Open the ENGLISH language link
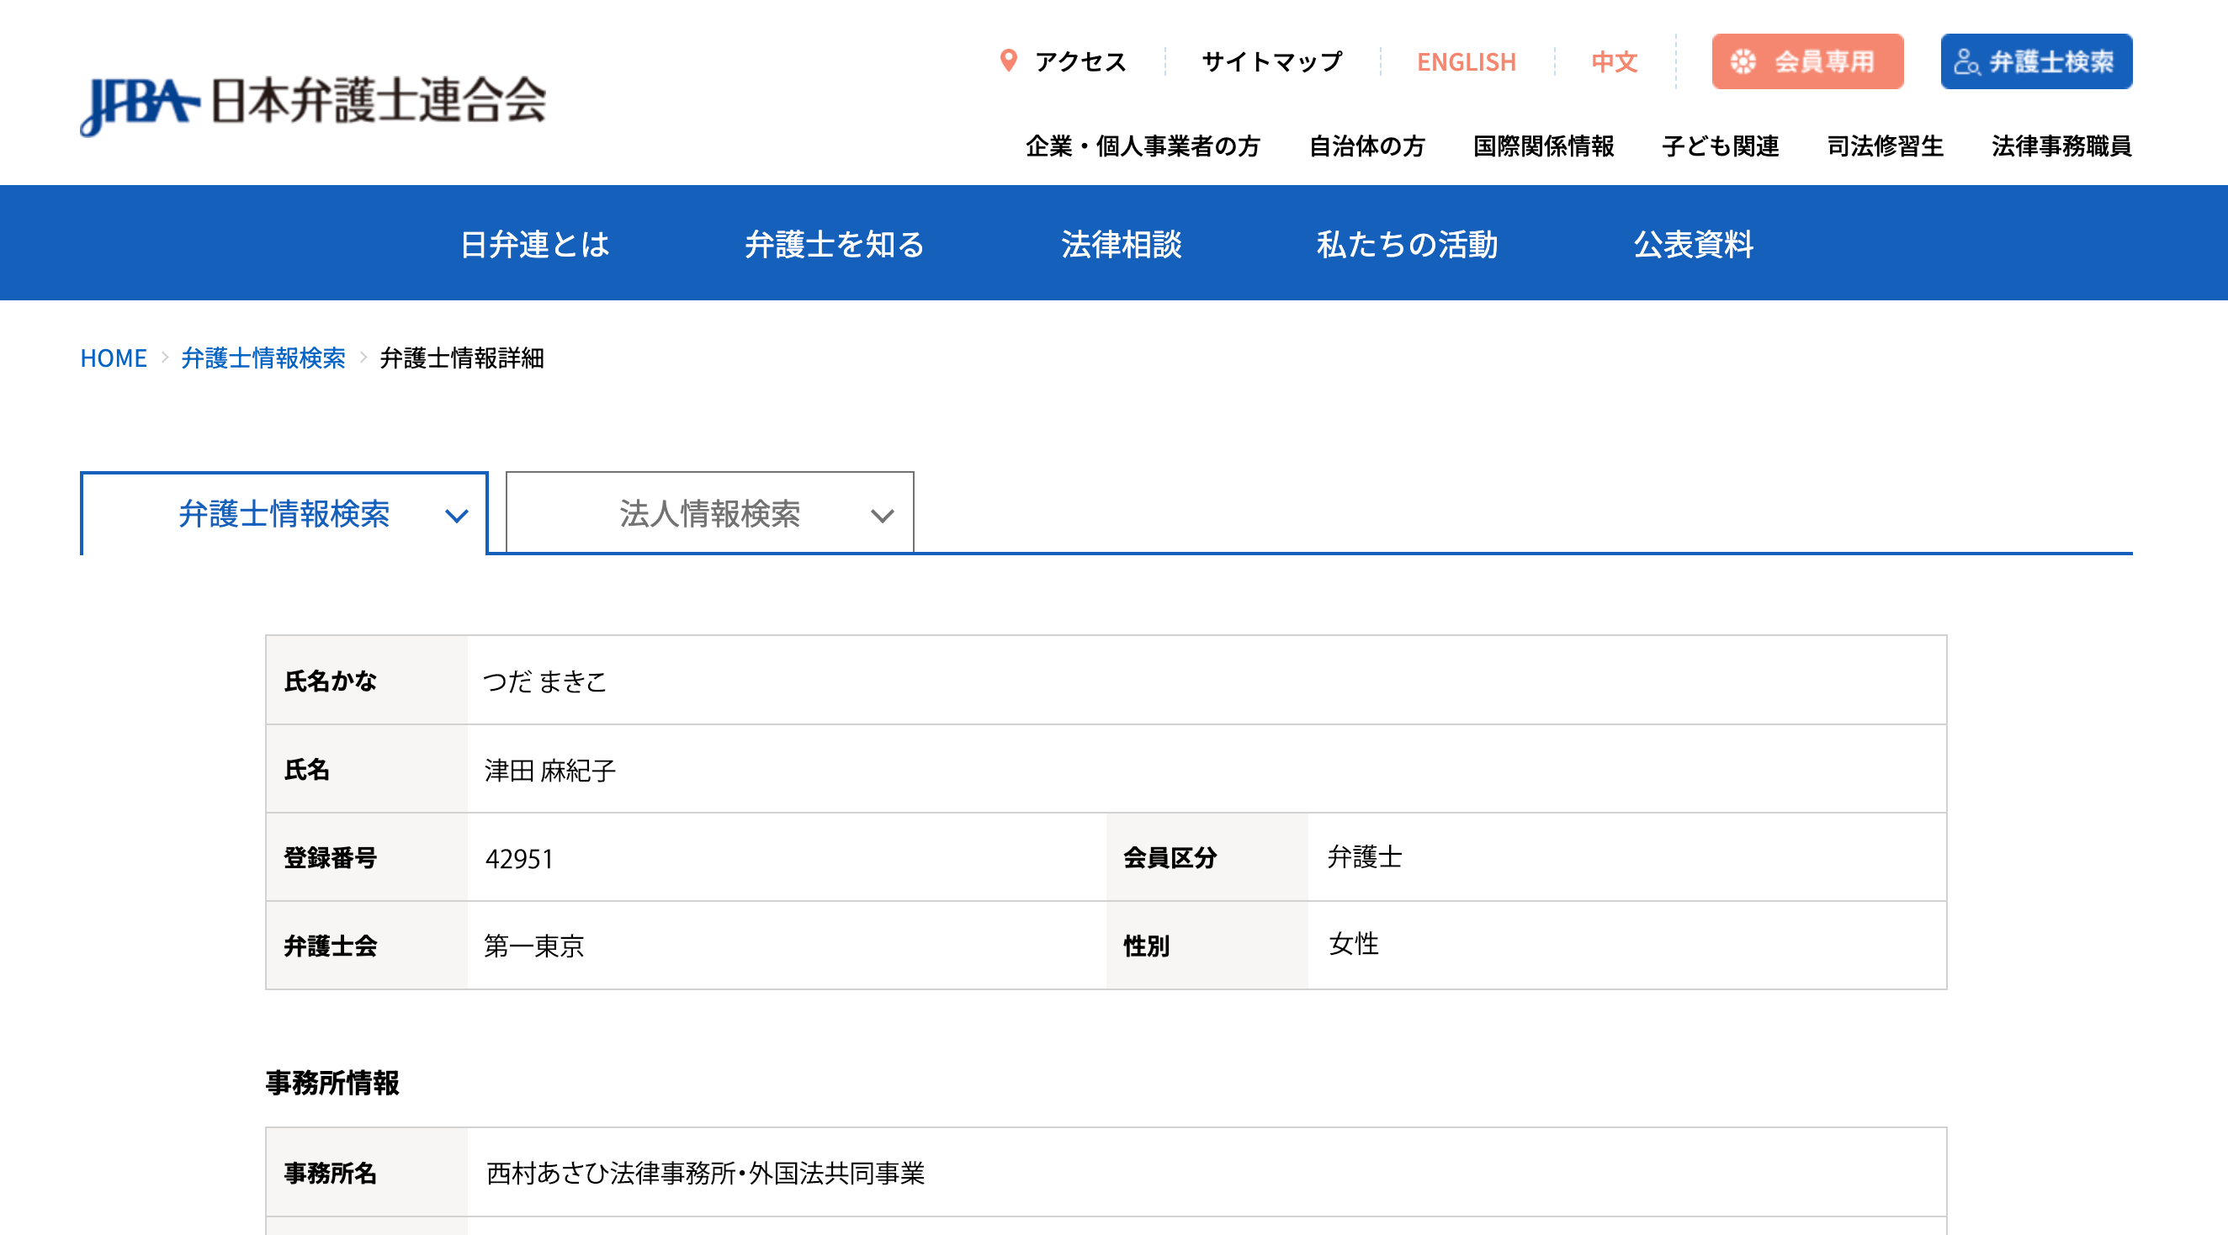Viewport: 2228px width, 1235px height. 1467,61
